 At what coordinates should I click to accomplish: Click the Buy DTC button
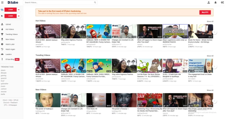[205, 12]
